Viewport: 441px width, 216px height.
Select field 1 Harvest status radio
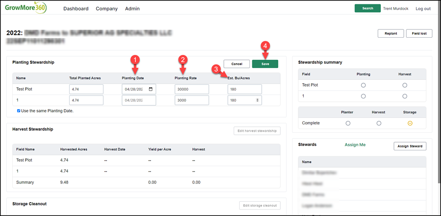(x=405, y=96)
